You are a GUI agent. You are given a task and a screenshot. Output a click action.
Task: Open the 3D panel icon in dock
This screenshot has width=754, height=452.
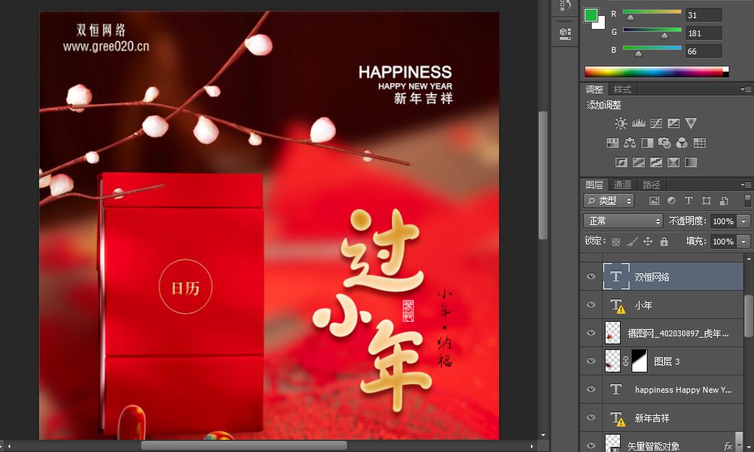(x=565, y=33)
